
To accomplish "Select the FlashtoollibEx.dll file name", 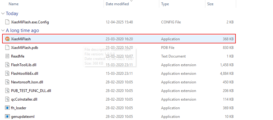I will 25,74.
